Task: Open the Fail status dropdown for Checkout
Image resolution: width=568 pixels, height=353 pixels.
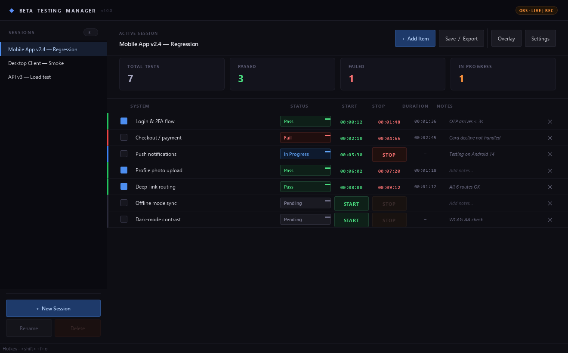Action: (306, 138)
